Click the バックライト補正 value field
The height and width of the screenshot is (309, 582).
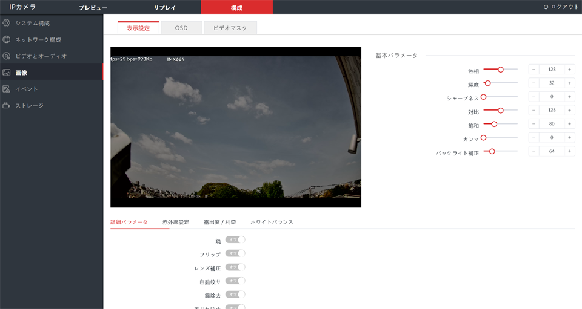tap(551, 151)
